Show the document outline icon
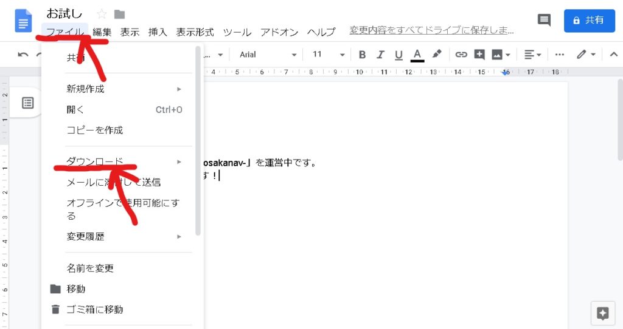 pos(27,103)
